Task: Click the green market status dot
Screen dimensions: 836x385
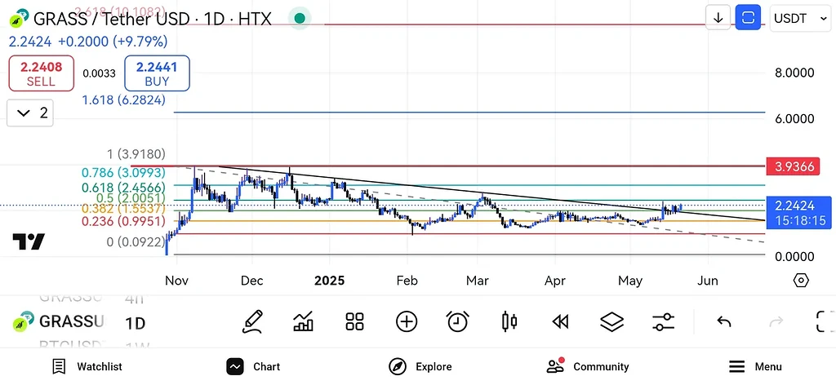Action: pos(300,19)
